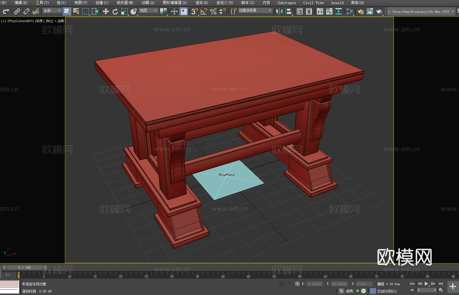Expand the 视图 reference coordinate dropdown
The width and height of the screenshot is (459, 295).
pos(148,11)
